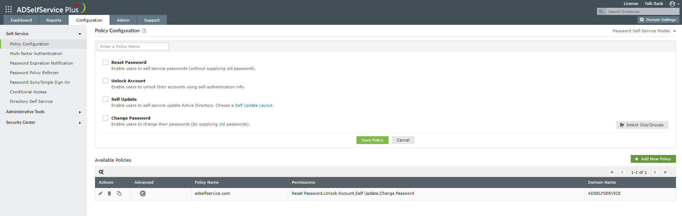Open the apps grid icon
682x216 pixels.
[x=9, y=9]
